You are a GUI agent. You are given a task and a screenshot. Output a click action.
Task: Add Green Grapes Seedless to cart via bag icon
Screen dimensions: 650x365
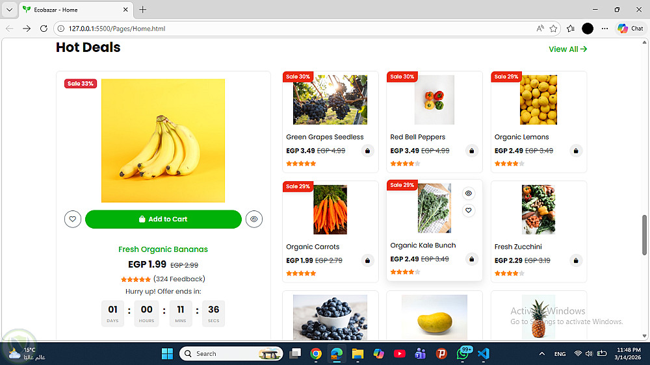tap(367, 151)
